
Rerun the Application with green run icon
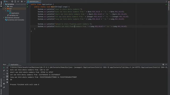coord(4,68)
